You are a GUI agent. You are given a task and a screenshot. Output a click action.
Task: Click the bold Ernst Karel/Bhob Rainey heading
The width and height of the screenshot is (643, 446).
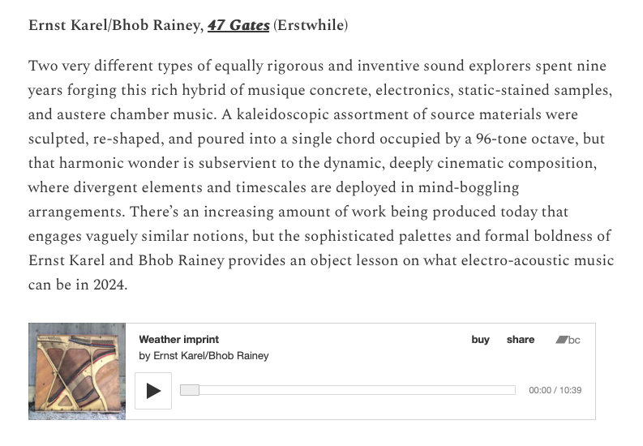pyautogui.click(x=114, y=25)
